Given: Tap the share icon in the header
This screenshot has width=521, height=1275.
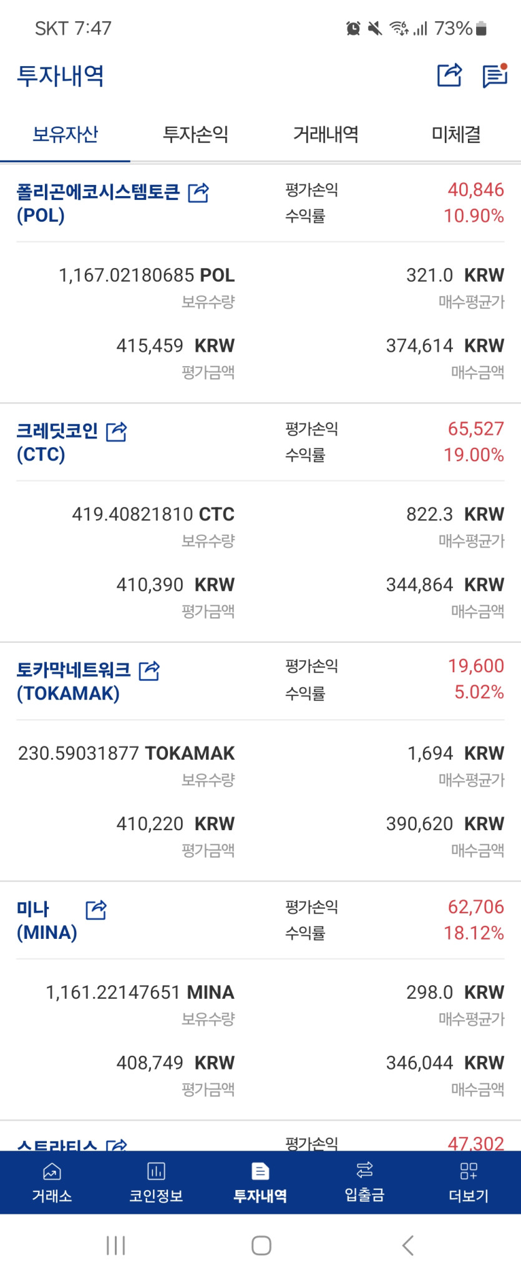Looking at the screenshot, I should pos(449,76).
